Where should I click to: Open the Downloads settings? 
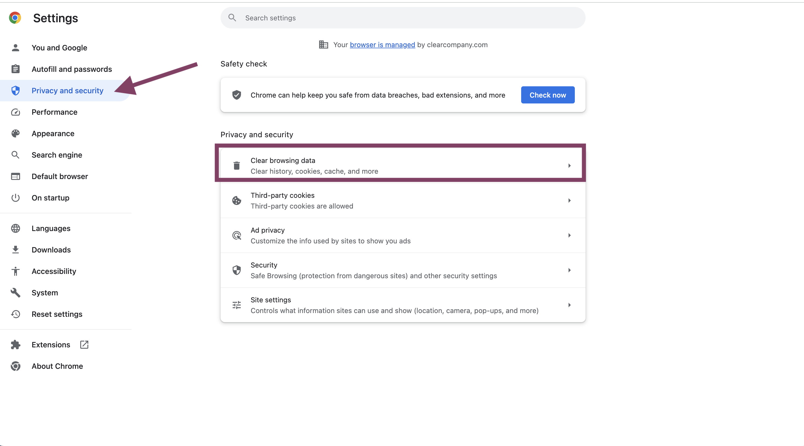tap(65, 250)
